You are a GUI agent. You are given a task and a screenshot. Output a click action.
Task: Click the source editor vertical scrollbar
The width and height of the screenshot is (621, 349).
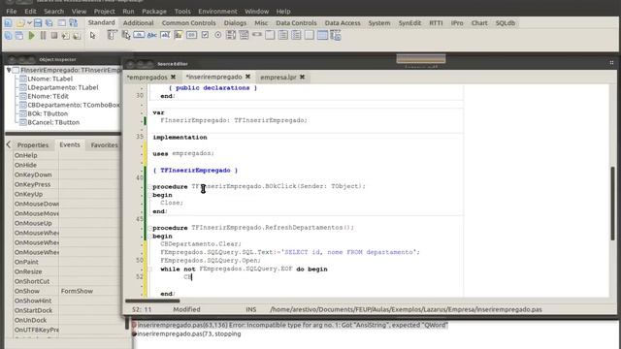612,204
